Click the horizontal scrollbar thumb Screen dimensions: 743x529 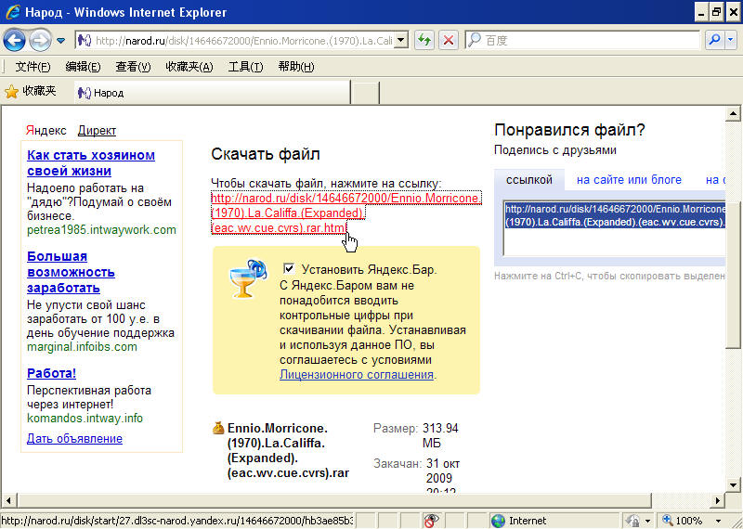pos(334,500)
